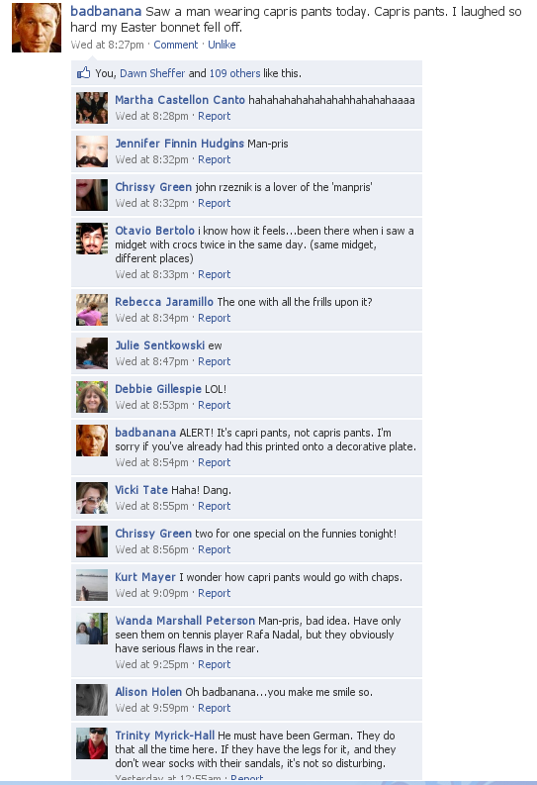Screen dimensions: 537x785
Task: Click Martha Castellon Canto's avatar
Action: coord(92,108)
